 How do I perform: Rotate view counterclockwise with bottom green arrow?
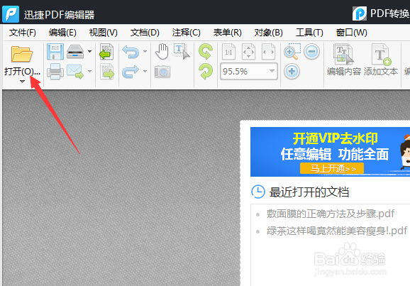(x=206, y=72)
